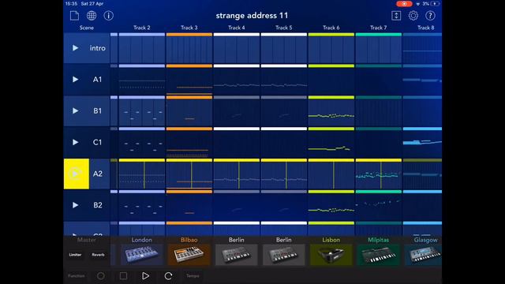Viewport: 505px width, 284px height.
Task: Play the A1 scene
Action: [76, 79]
